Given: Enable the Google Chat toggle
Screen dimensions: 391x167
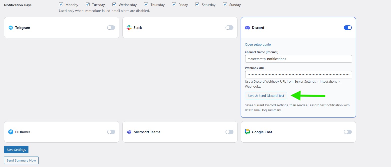Looking at the screenshot, I should click(348, 132).
